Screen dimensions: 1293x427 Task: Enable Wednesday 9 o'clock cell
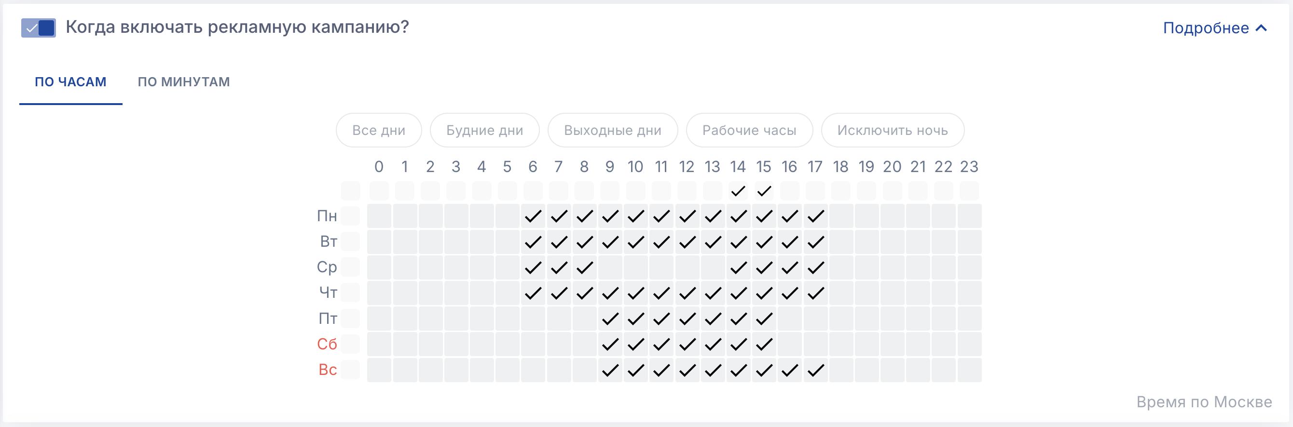pos(610,267)
